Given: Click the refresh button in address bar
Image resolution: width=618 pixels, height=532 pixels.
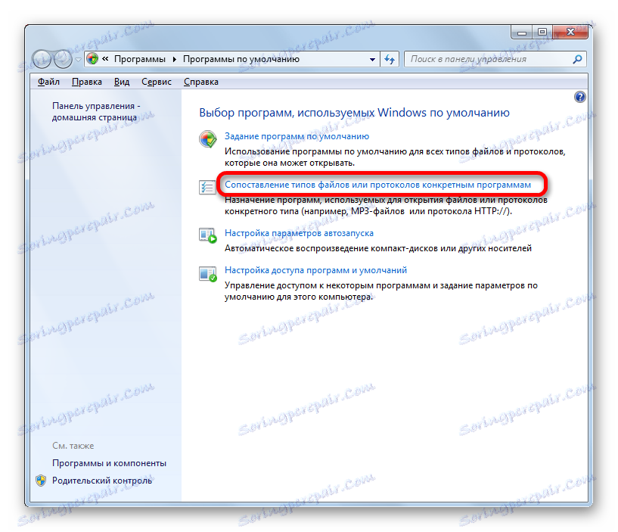Looking at the screenshot, I should tap(390, 60).
